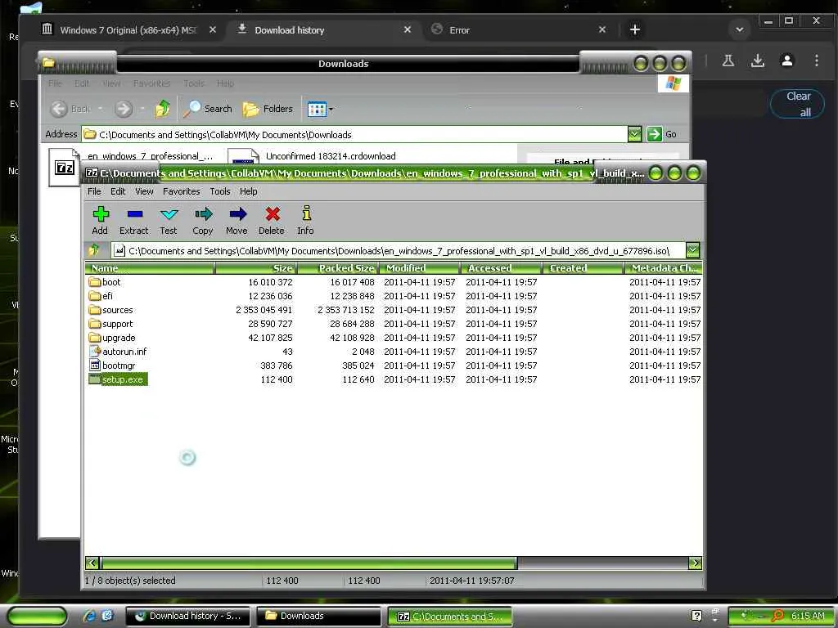
Task: Open the Edit menu in 7-Zip
Action: [x=118, y=191]
